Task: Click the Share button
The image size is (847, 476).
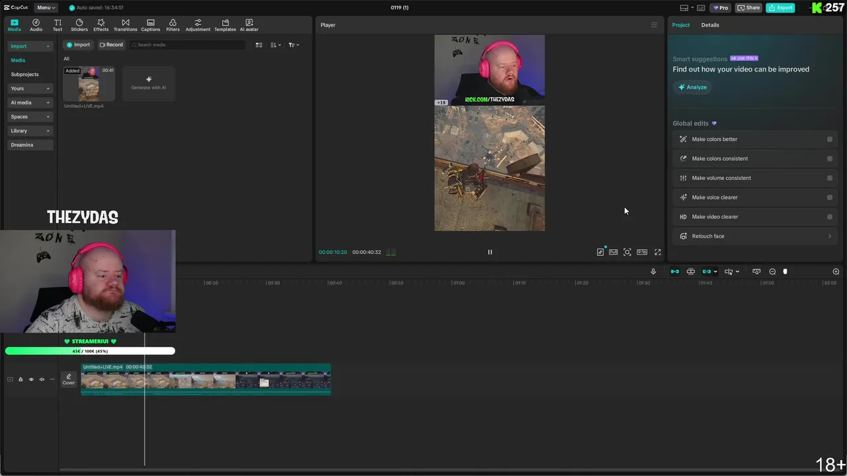Action: click(x=749, y=8)
